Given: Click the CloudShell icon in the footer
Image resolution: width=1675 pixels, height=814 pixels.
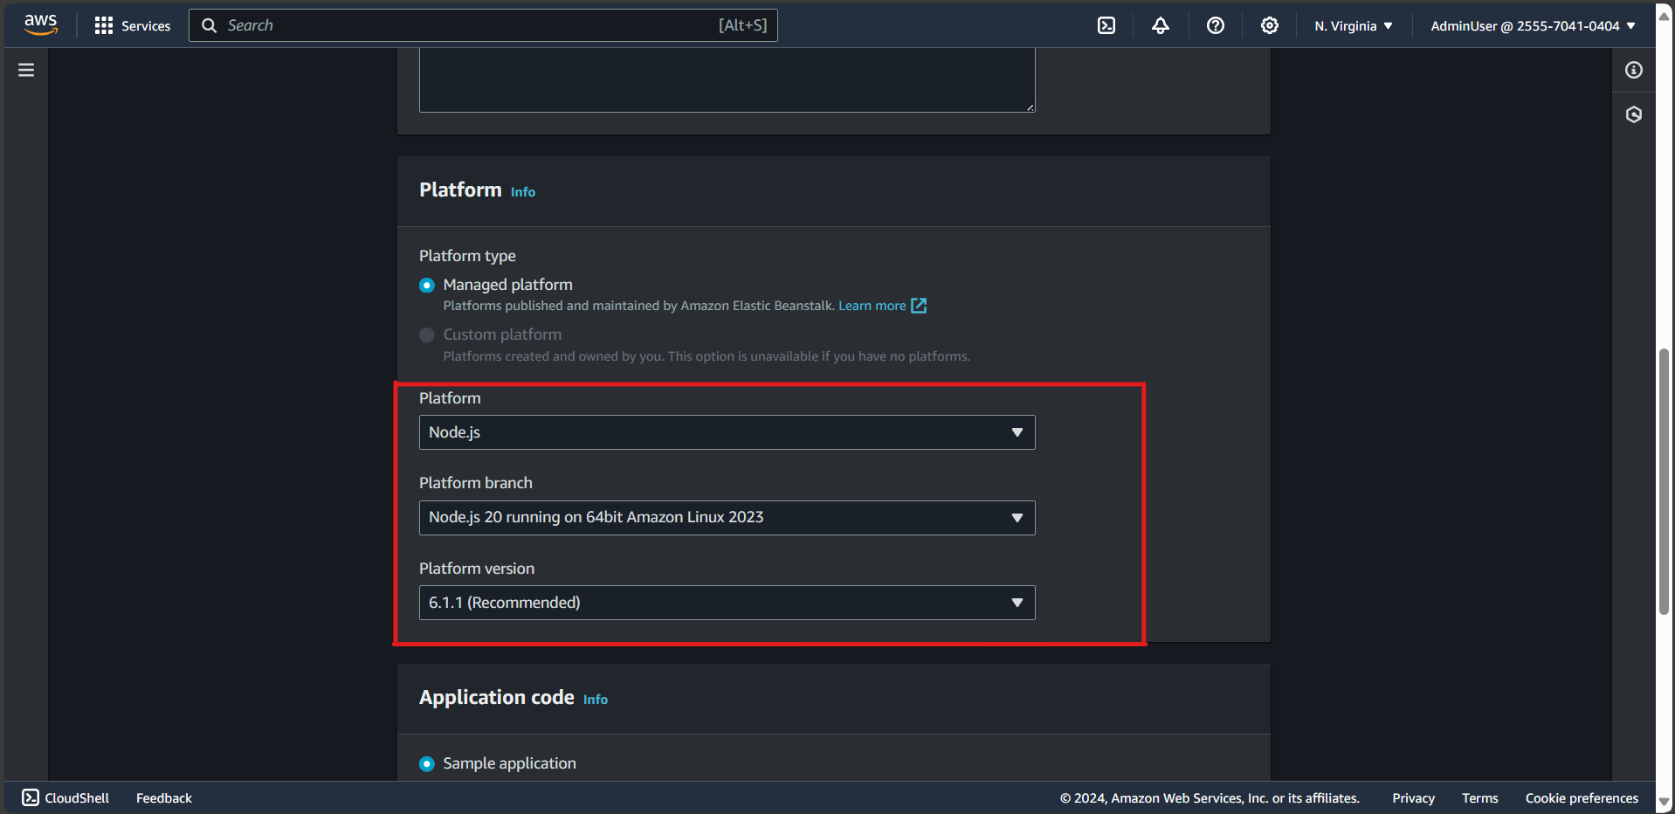Looking at the screenshot, I should click(31, 797).
